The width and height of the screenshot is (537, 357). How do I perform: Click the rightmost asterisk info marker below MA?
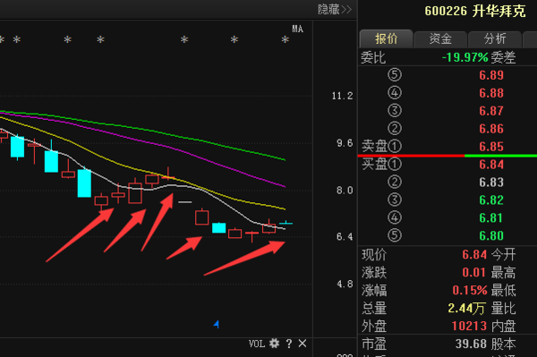tap(285, 40)
